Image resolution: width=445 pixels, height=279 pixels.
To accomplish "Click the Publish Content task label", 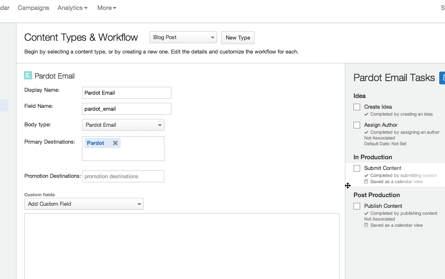I will [383, 206].
